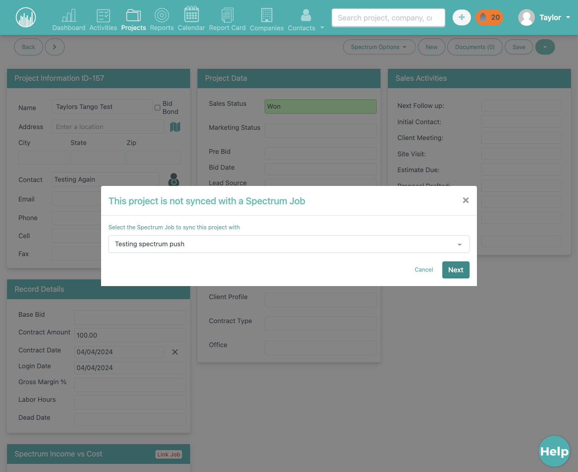Expand the teal dropdown beside Save
The height and width of the screenshot is (472, 578).
(x=545, y=47)
